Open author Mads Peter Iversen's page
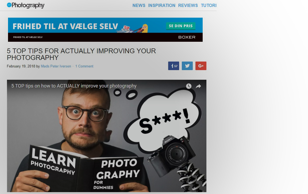The image size is (308, 194). tap(56, 66)
